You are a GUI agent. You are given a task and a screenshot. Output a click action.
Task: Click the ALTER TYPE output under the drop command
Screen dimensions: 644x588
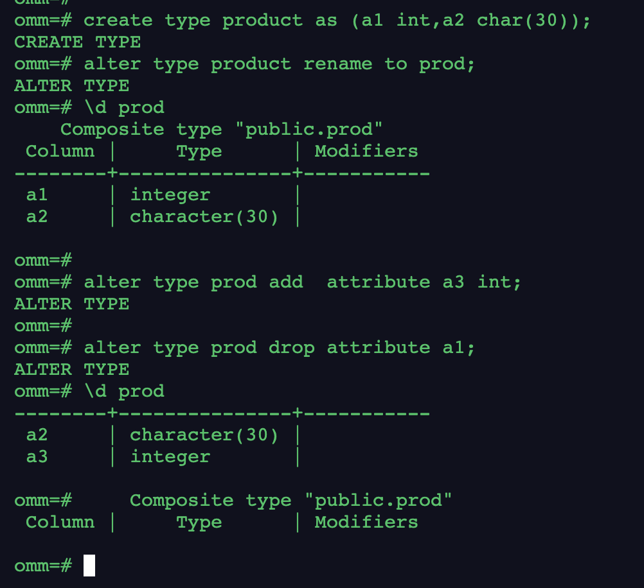point(71,370)
